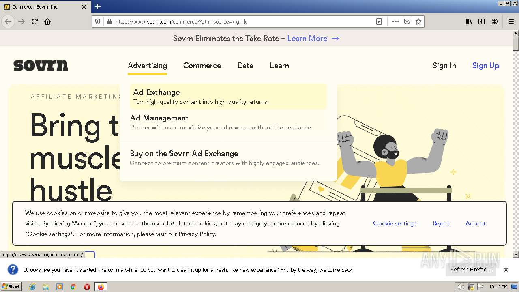Click the Action Center flag icon

click(480, 287)
